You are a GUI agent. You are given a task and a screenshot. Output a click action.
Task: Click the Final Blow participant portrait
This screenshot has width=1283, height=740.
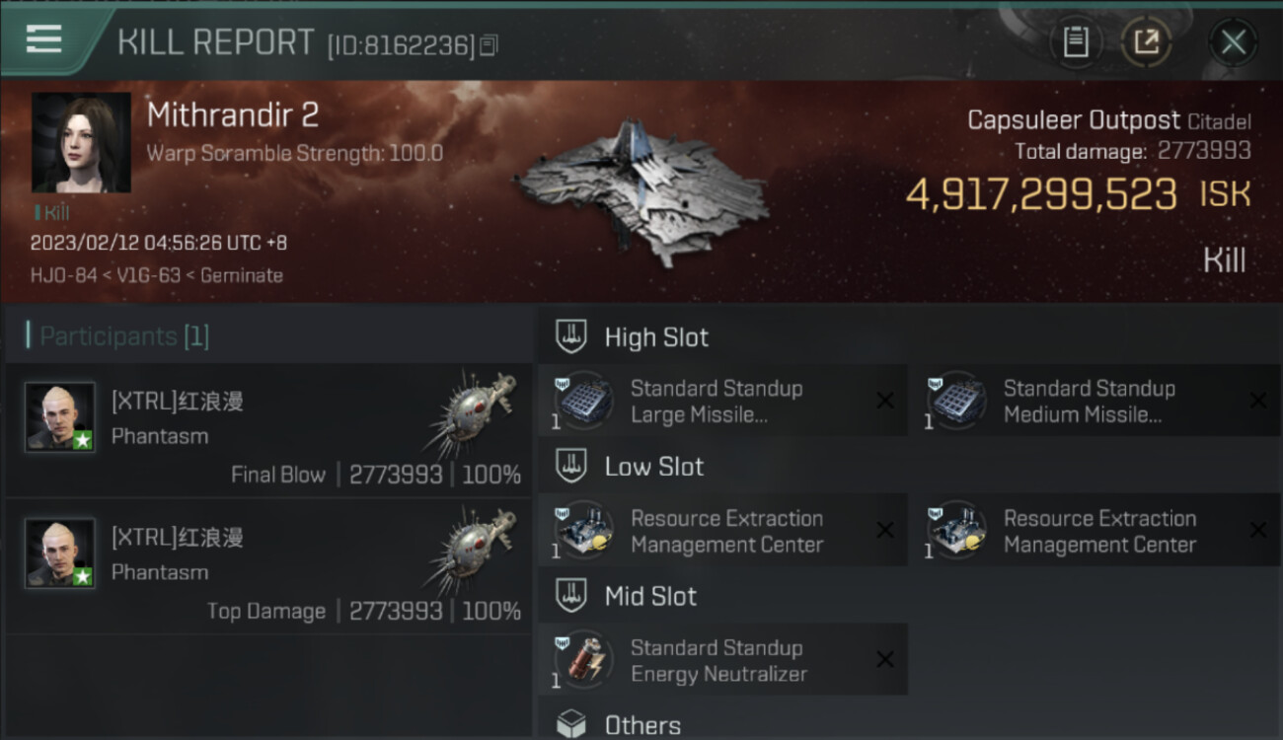pos(60,417)
